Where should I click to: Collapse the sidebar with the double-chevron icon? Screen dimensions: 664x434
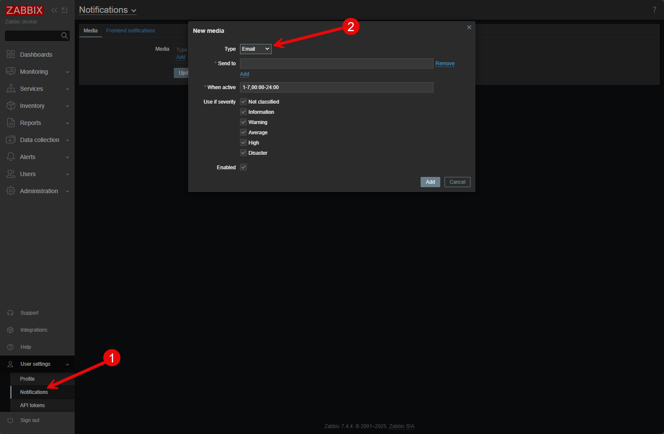pyautogui.click(x=54, y=10)
